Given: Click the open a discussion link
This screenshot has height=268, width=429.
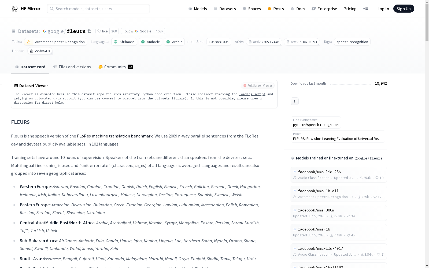Looking at the screenshot, I should [x=256, y=98].
